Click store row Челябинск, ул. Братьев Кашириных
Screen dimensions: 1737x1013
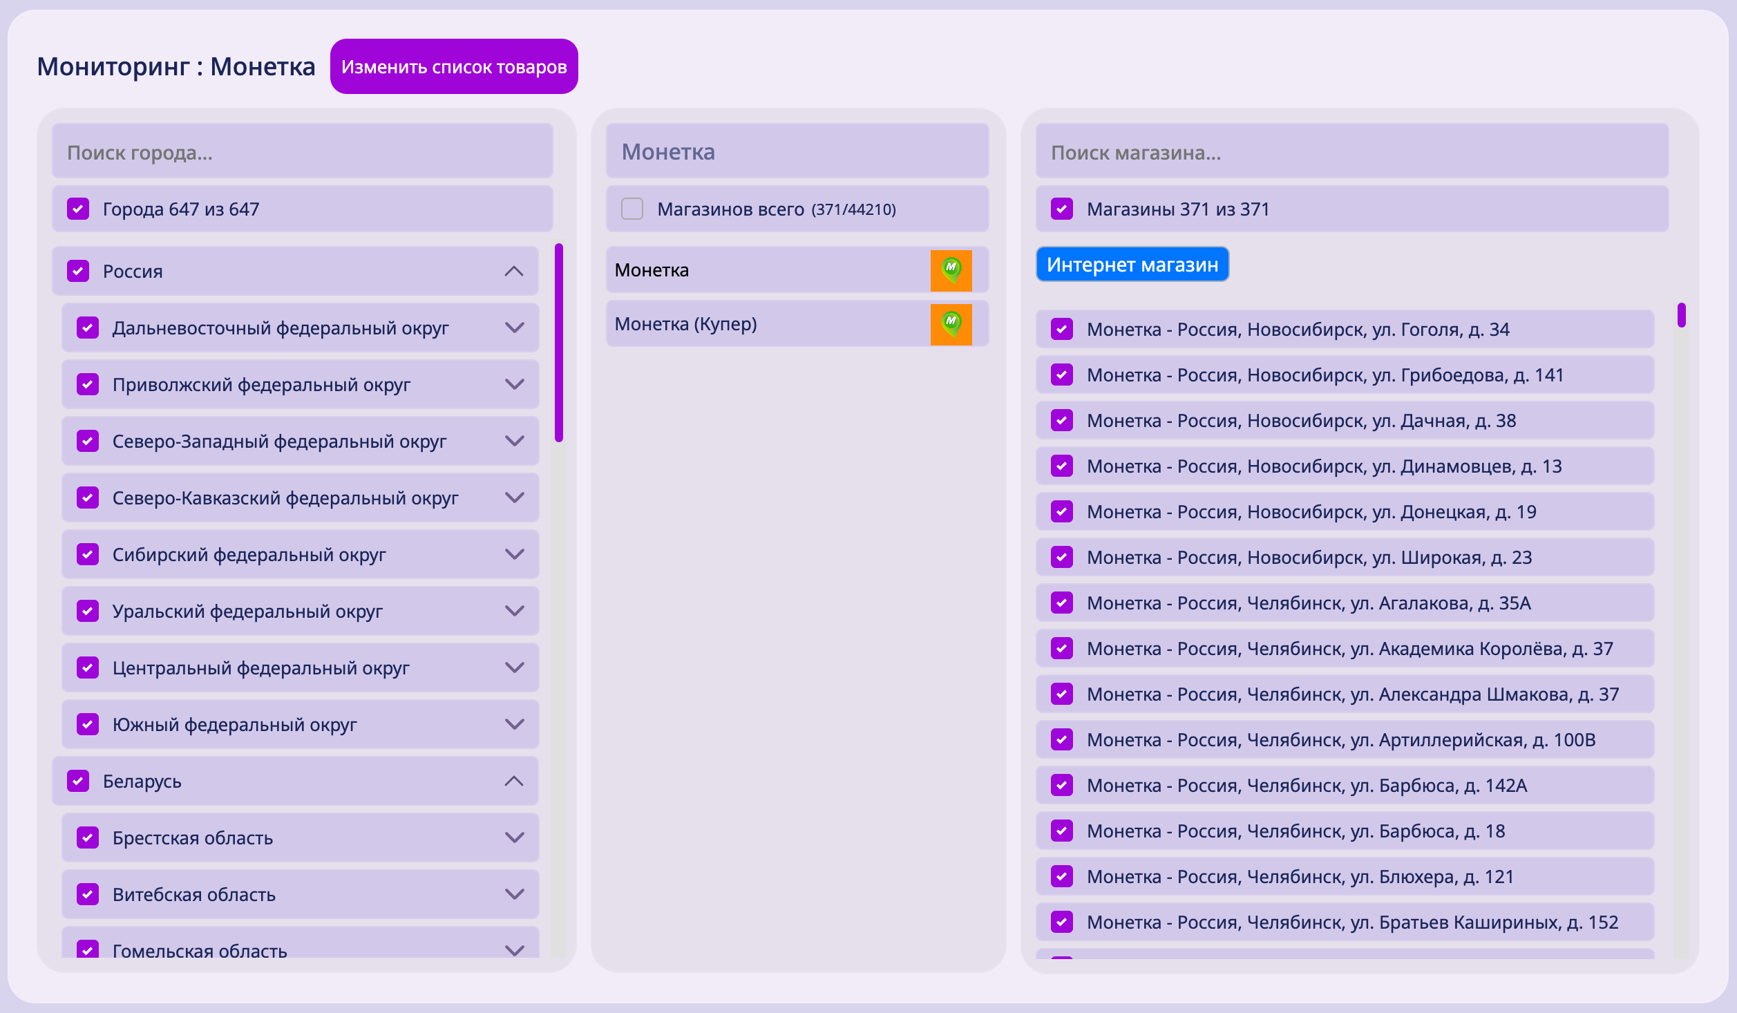tap(1345, 922)
